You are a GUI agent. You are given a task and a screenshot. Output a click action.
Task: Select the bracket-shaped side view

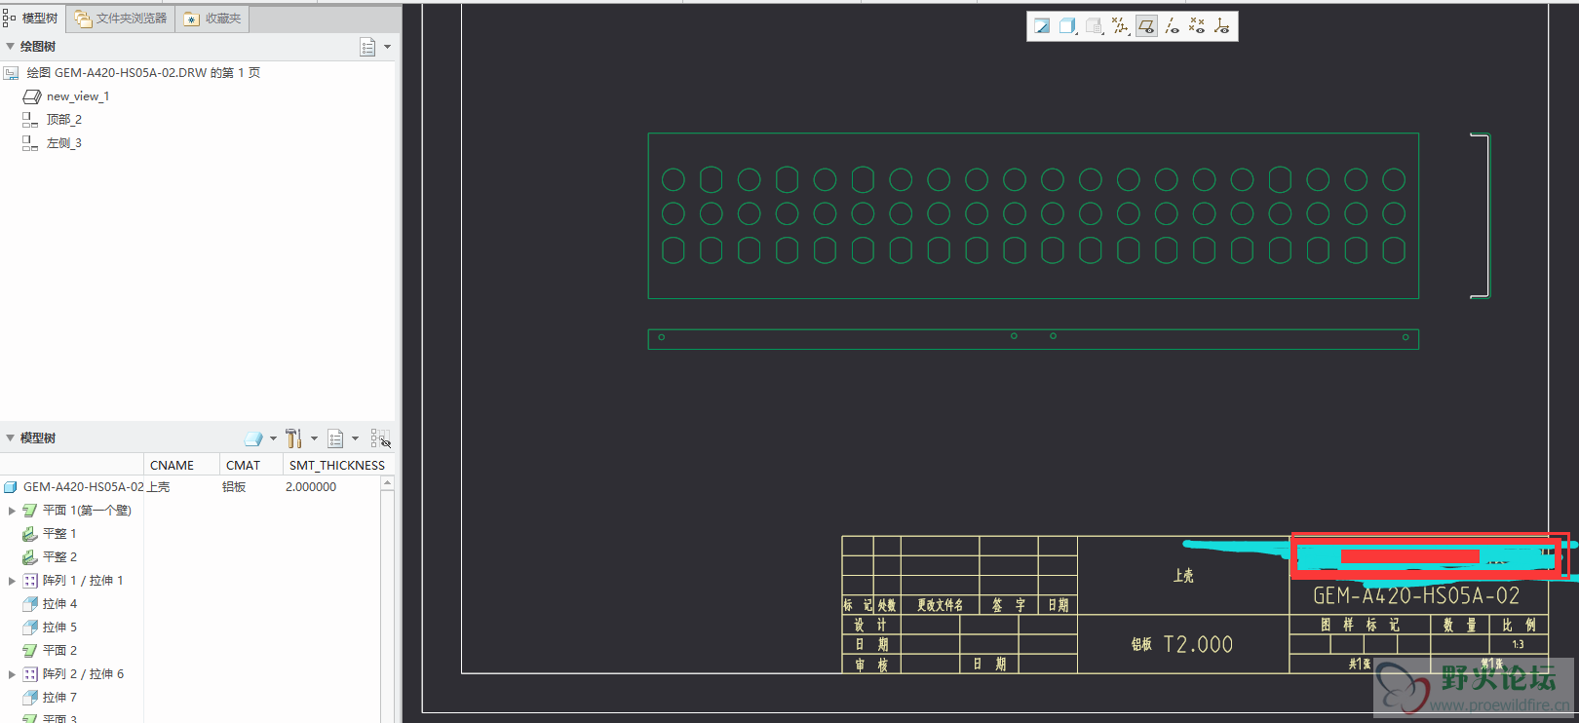1481,215
